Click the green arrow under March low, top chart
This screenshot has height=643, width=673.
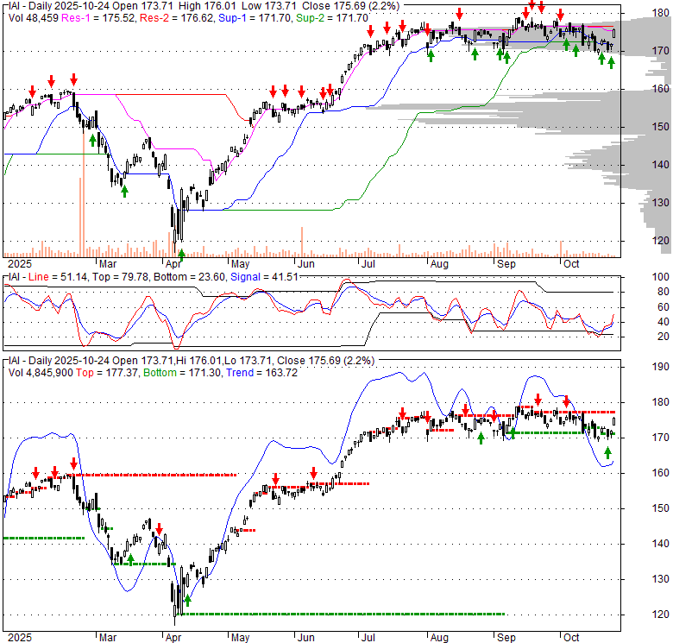pos(124,190)
